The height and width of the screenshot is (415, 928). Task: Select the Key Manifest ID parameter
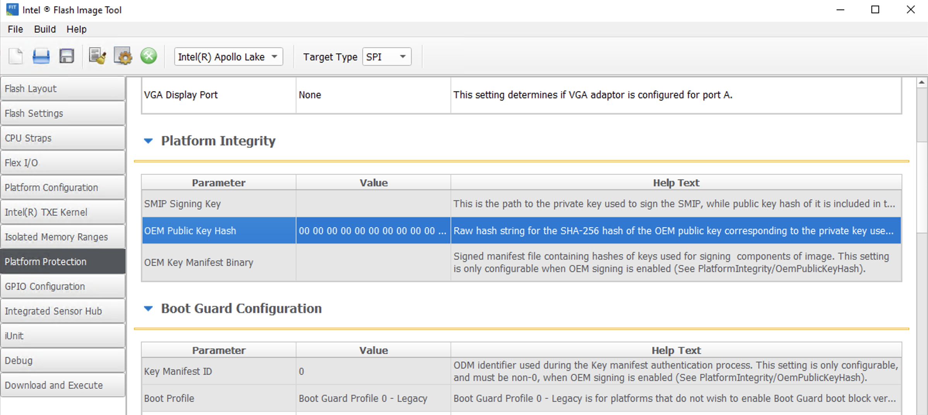pyautogui.click(x=219, y=371)
